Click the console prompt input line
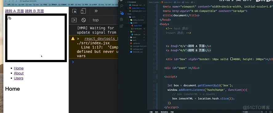273x113 pixels. coord(95,62)
